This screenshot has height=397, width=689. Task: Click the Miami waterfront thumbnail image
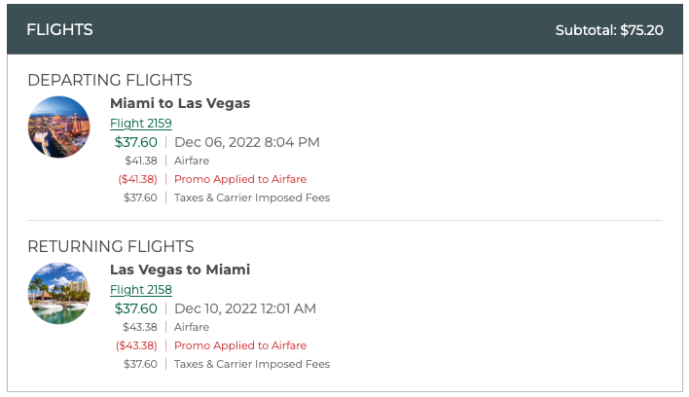59,294
